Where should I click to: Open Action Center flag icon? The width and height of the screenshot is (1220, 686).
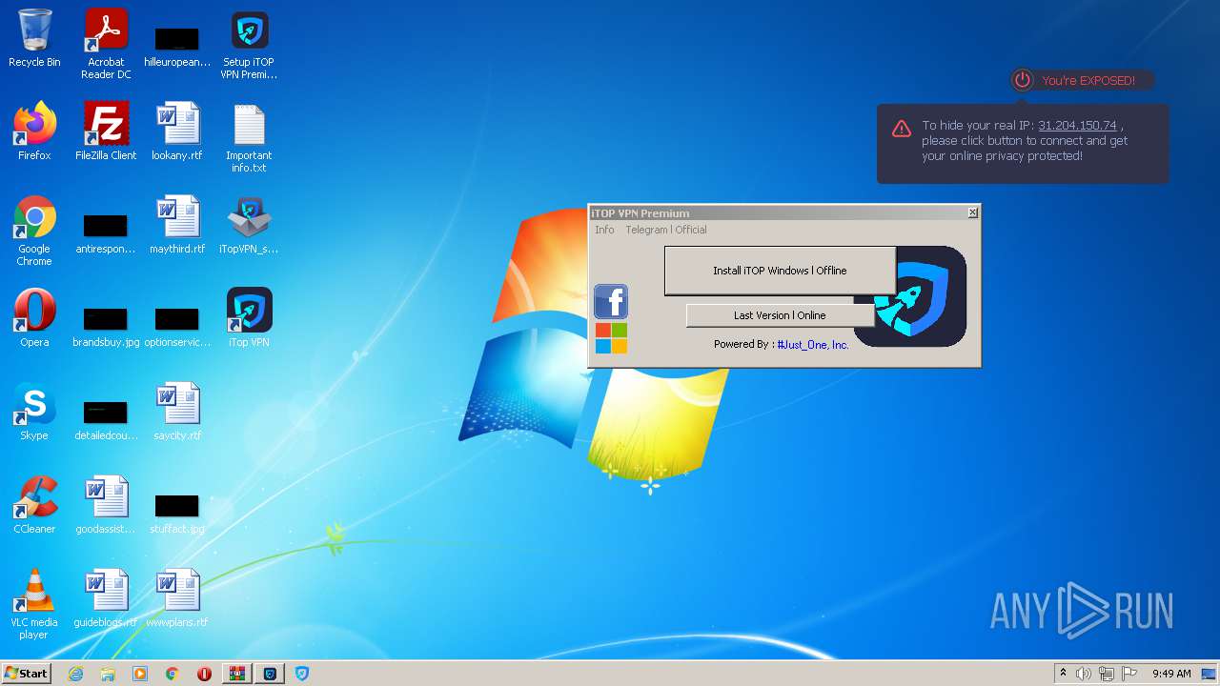click(1129, 674)
